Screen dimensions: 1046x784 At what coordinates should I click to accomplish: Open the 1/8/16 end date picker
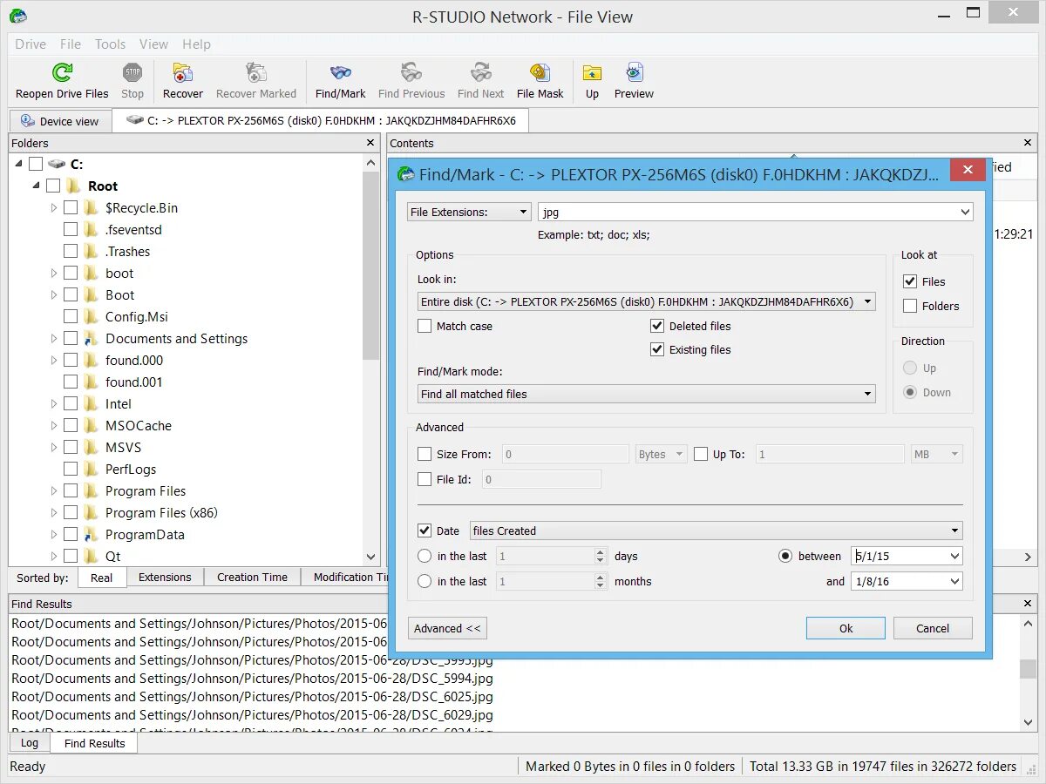point(954,581)
